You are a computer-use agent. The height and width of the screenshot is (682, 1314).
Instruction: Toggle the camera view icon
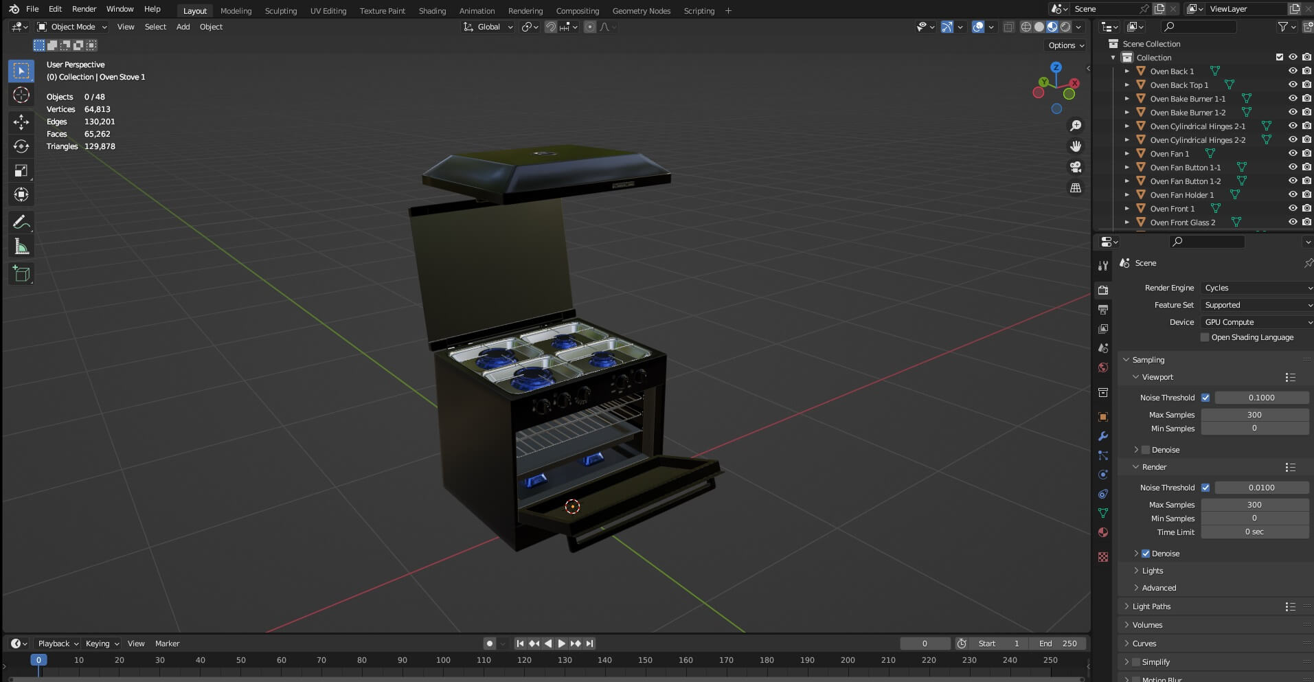tap(1076, 167)
